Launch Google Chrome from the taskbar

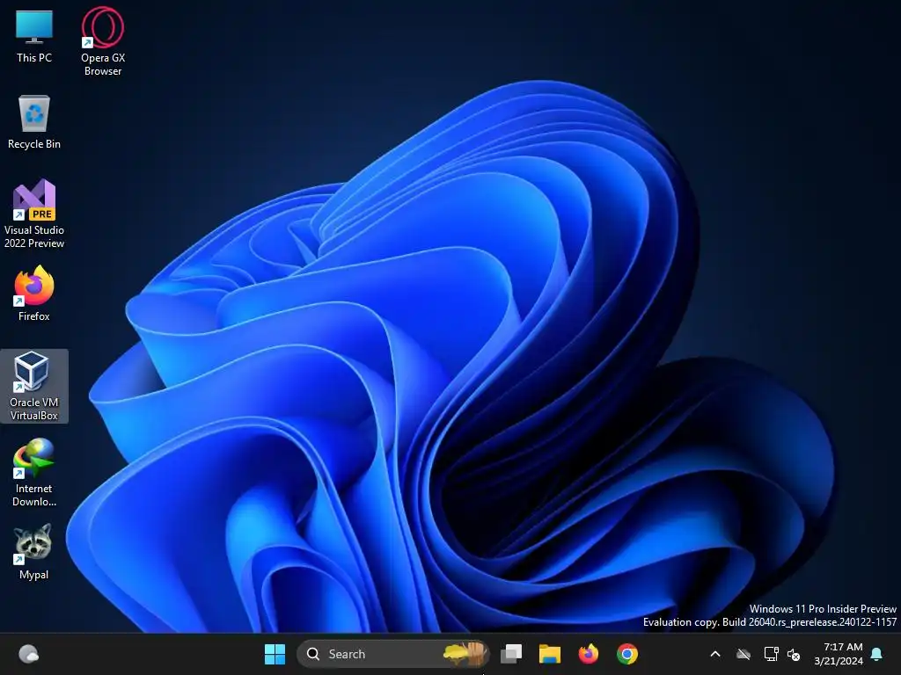tap(626, 654)
